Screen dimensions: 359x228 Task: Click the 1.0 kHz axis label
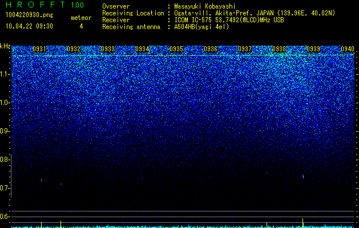(x=5, y=103)
